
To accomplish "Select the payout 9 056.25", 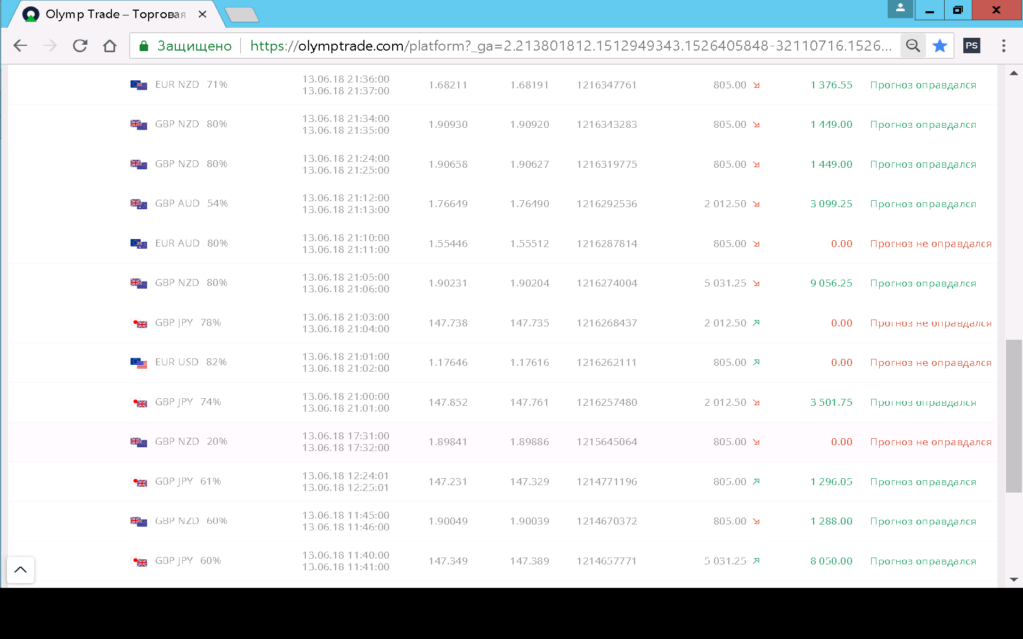I will point(831,283).
